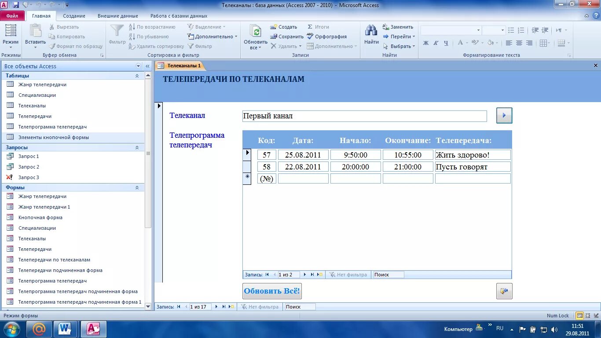Open Microsoft Word from taskbar
This screenshot has height=338, width=601.
[65, 329]
